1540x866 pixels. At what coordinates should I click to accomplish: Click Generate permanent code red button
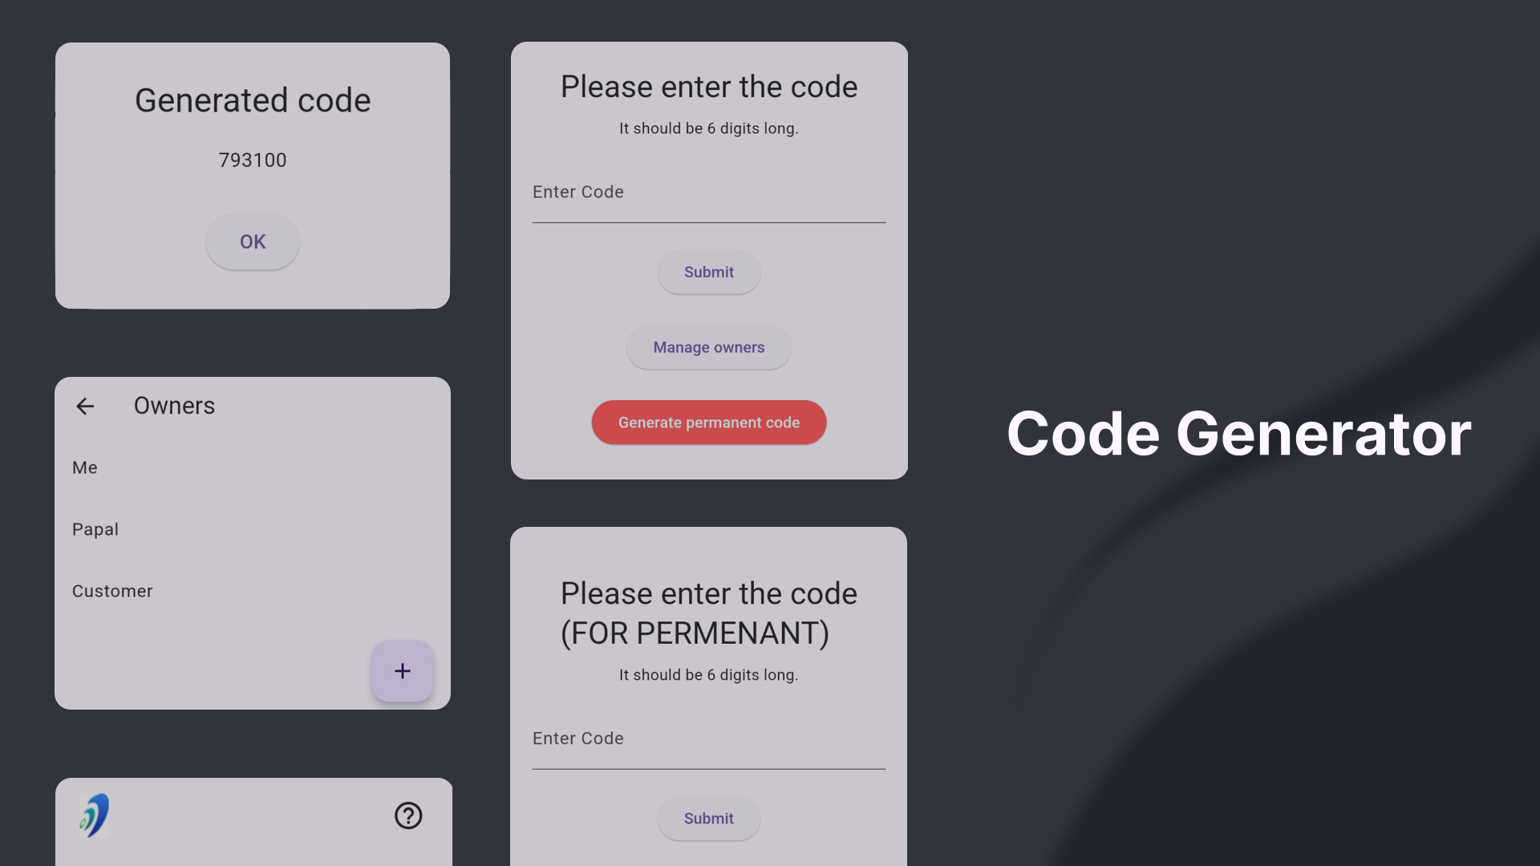[709, 422]
